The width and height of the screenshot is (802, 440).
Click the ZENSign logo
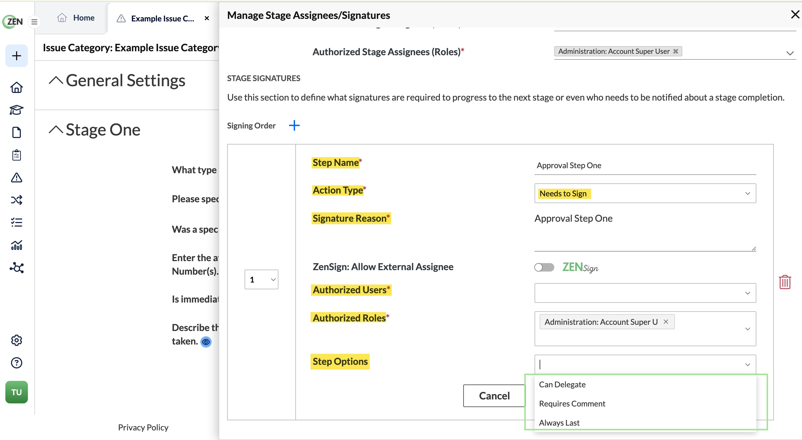[x=580, y=267]
